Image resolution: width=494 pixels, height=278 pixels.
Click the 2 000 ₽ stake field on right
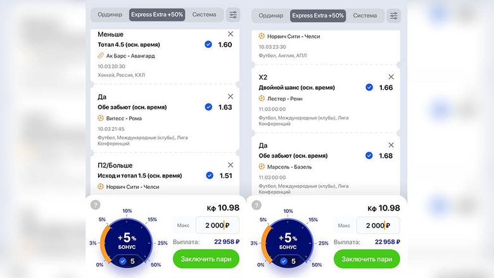click(378, 225)
